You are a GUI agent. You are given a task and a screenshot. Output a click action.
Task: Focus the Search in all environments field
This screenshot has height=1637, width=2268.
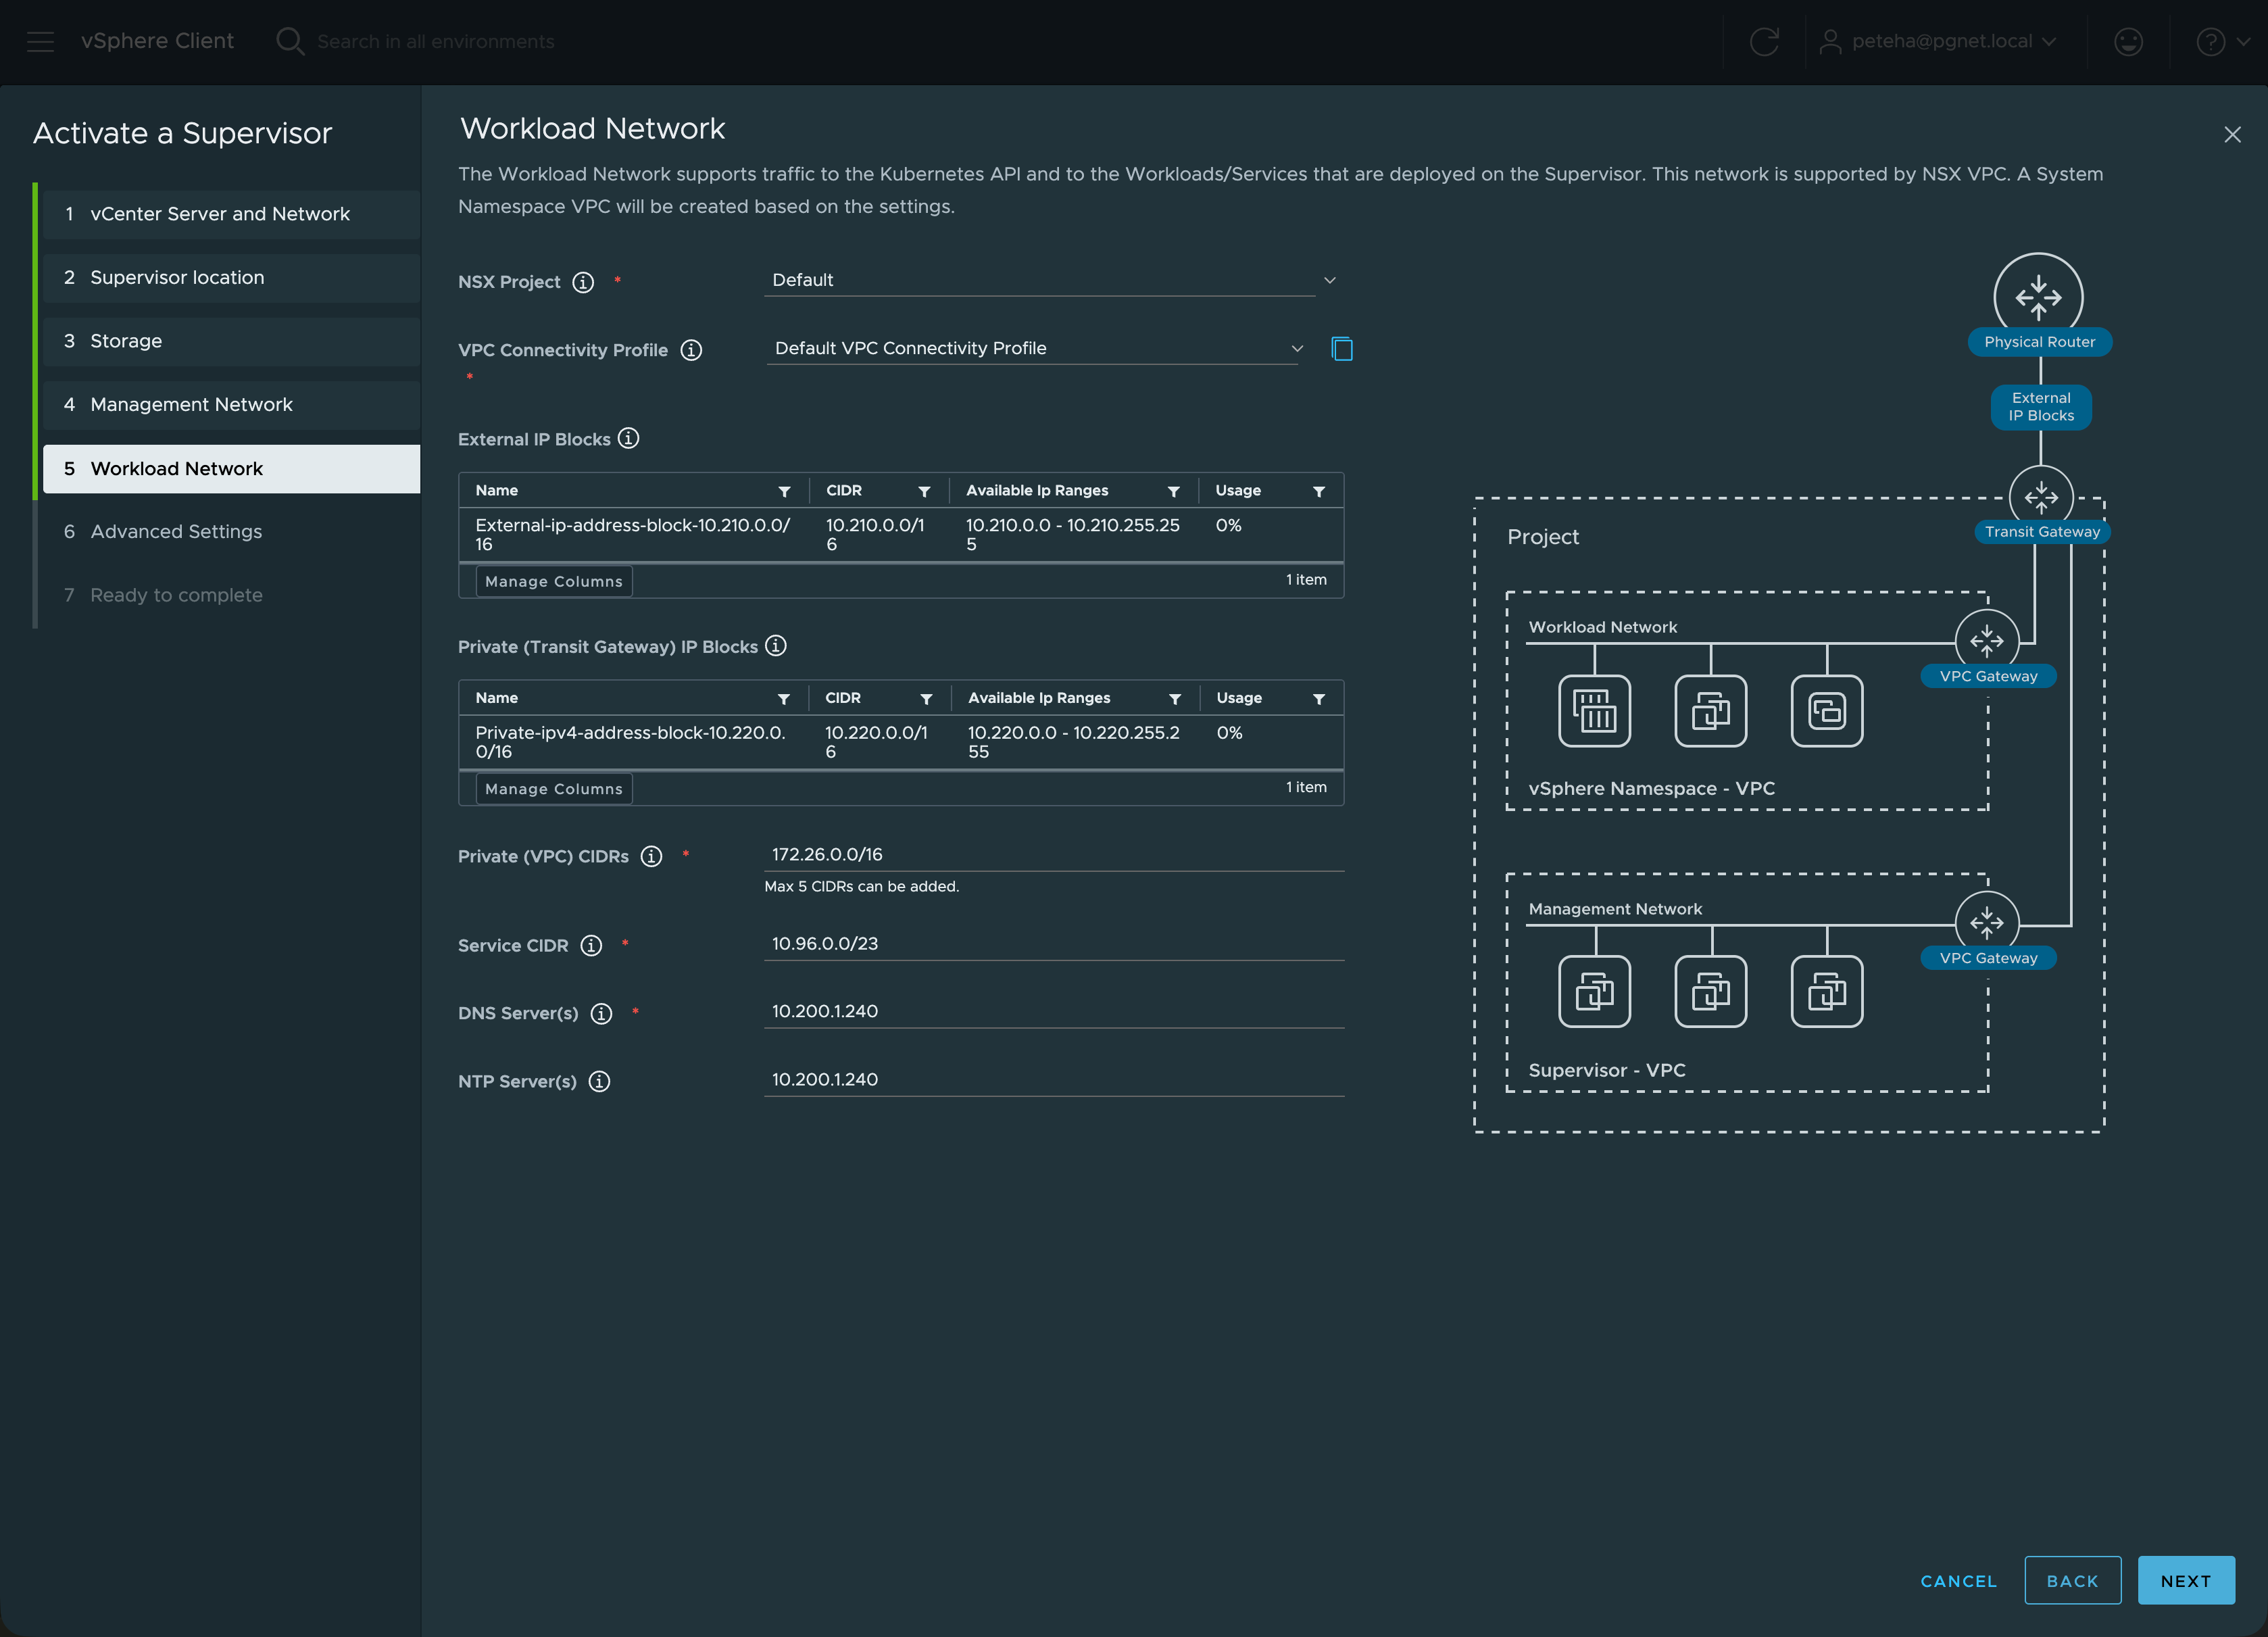[x=436, y=41]
